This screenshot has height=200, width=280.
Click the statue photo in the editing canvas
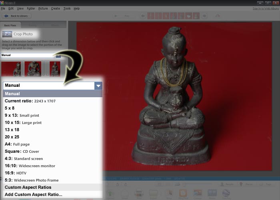coord(174,96)
